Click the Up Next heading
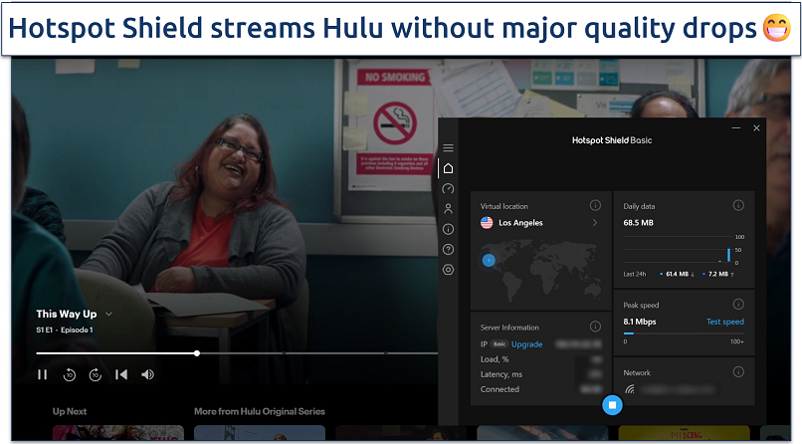The image size is (802, 444). [70, 411]
